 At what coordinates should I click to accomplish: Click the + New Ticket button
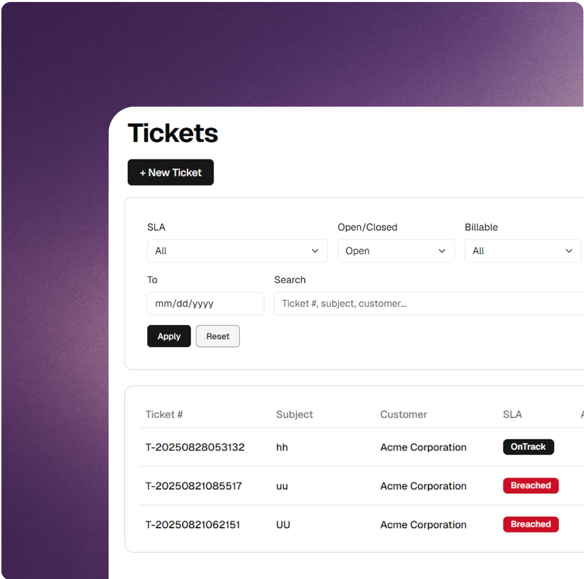coord(170,172)
